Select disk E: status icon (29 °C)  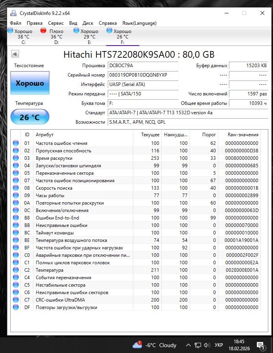coord(76,30)
